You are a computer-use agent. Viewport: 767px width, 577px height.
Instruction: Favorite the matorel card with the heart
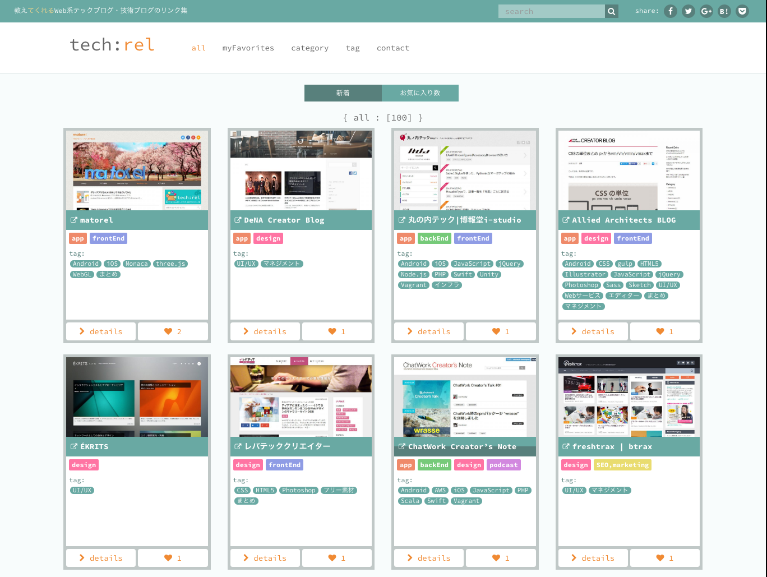[x=173, y=331]
